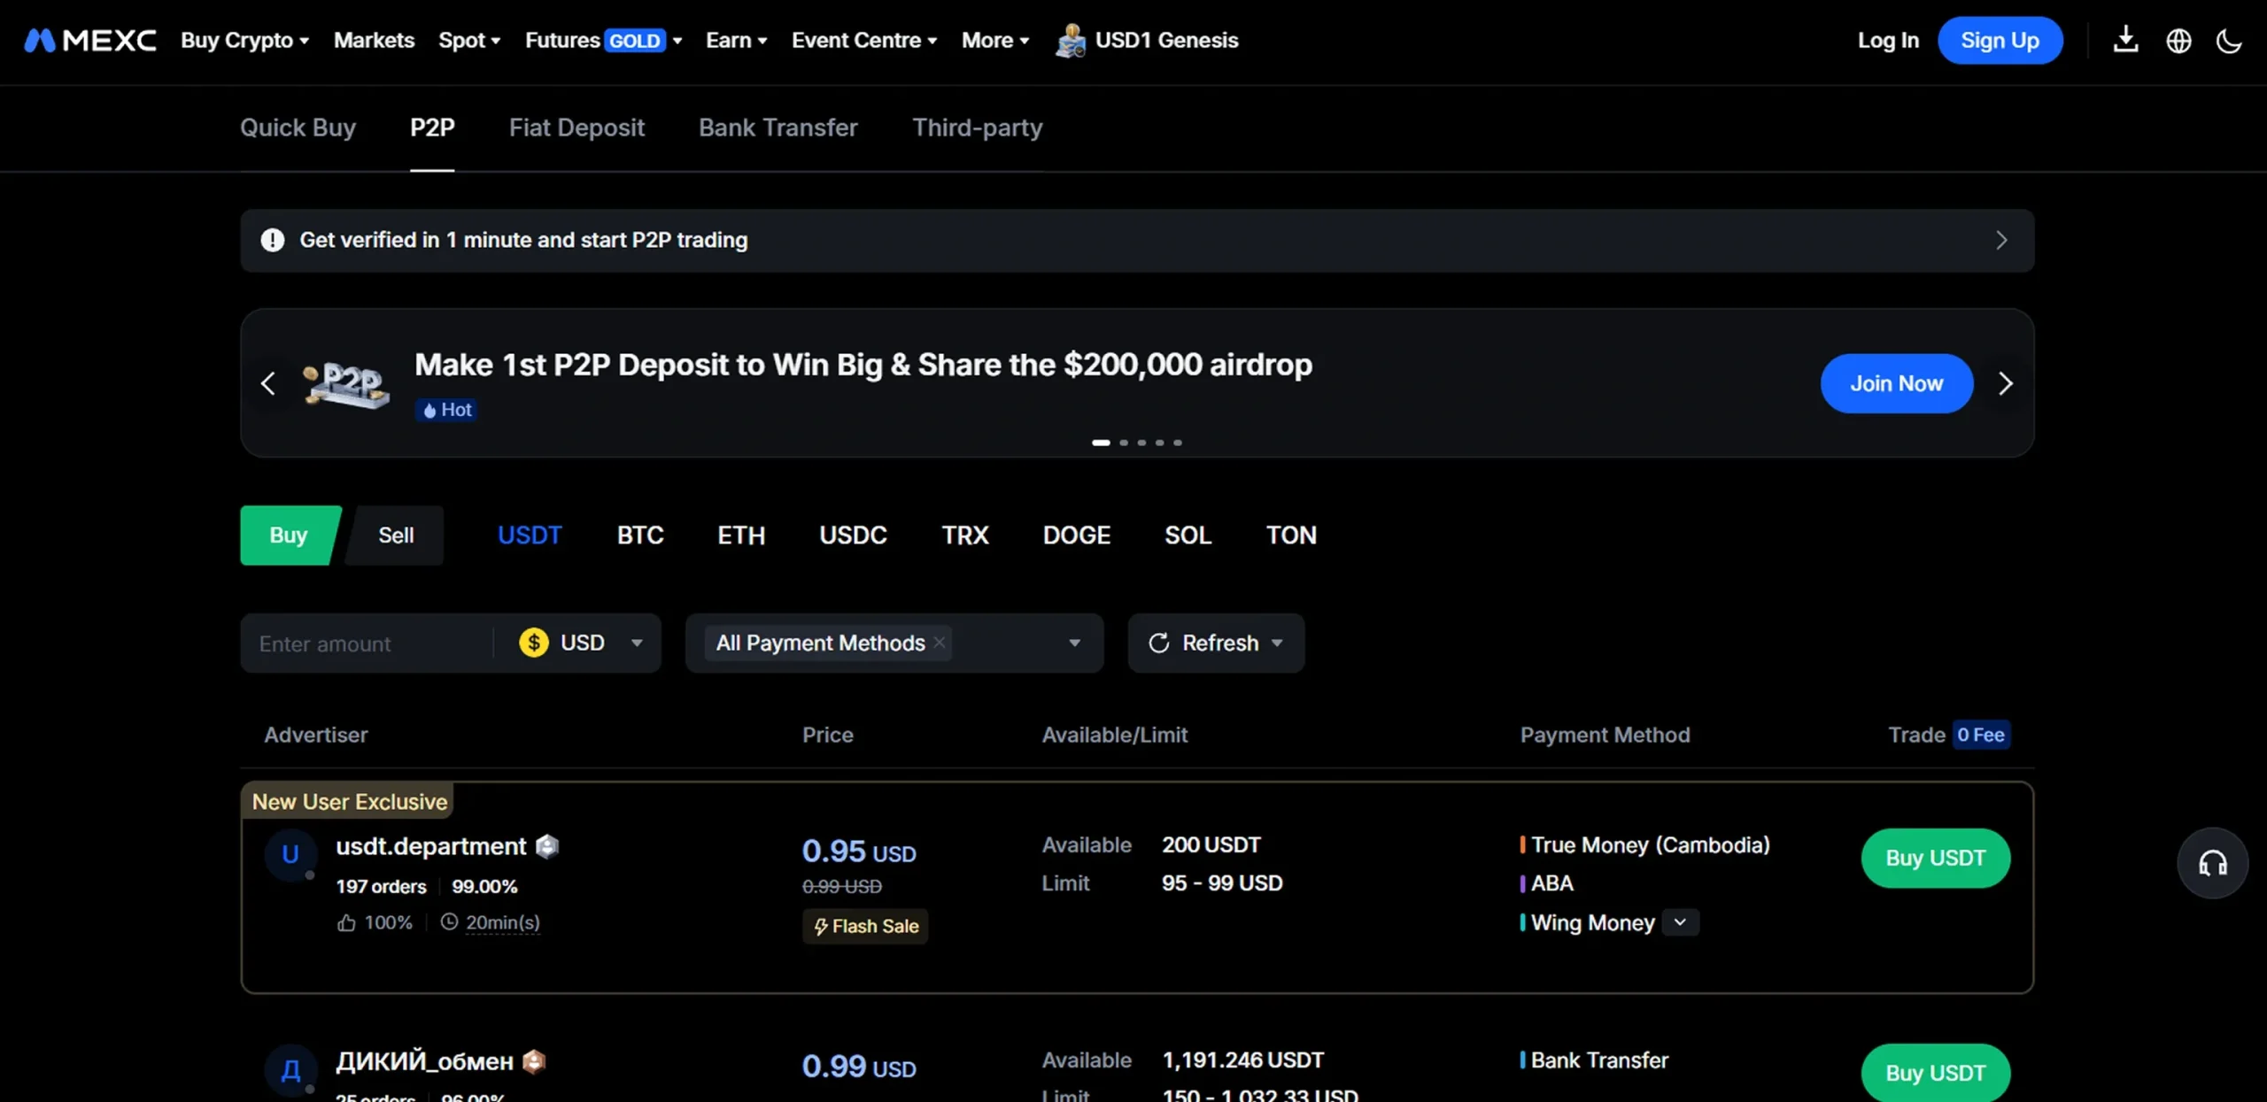Expand the Refresh interval dropdown arrow
The image size is (2267, 1102).
tap(1277, 643)
